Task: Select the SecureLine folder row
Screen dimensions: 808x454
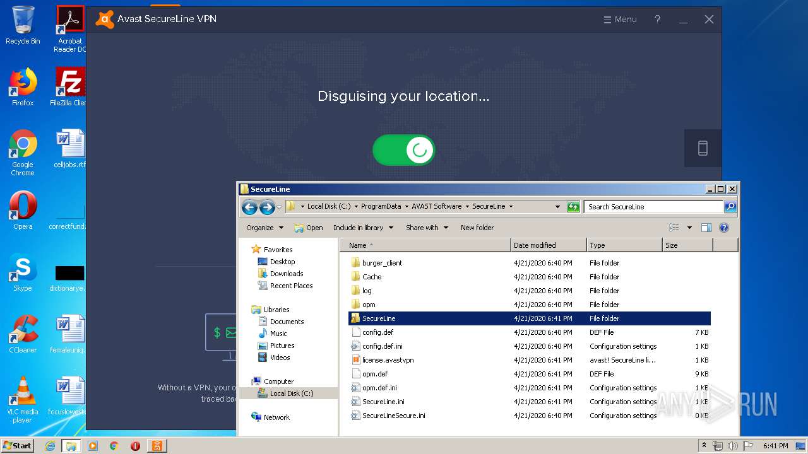Action: (x=530, y=318)
